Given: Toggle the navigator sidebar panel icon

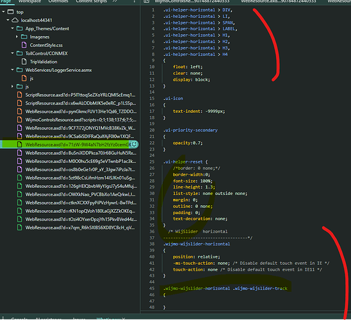Looking at the screenshot, I should click(147, 1).
